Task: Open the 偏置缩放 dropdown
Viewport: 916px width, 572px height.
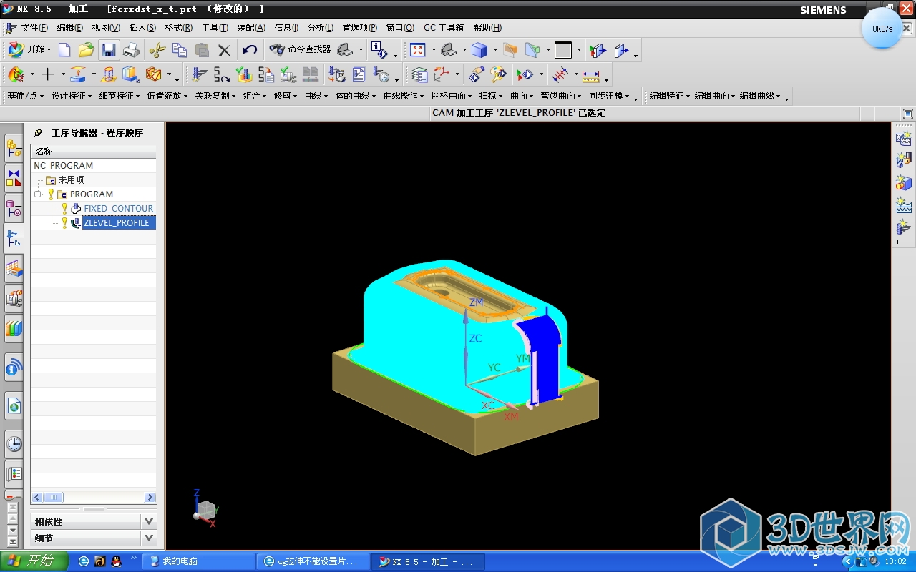Action: pyautogui.click(x=167, y=96)
